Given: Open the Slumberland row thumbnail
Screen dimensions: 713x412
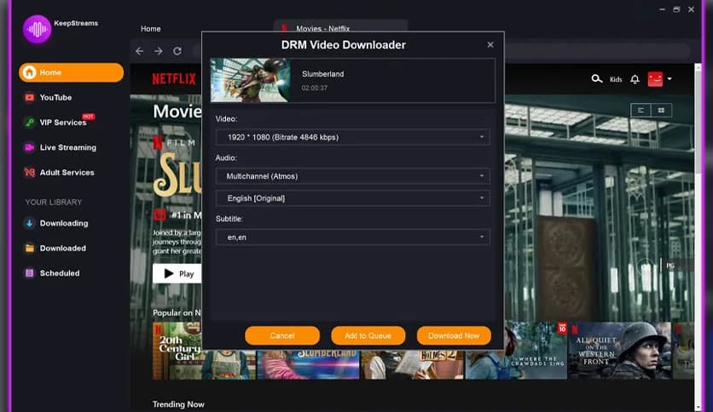Looking at the screenshot, I should tap(309, 364).
